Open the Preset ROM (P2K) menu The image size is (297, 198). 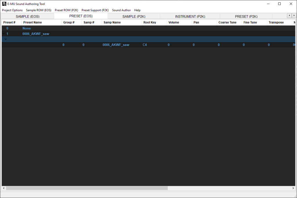[x=66, y=10]
